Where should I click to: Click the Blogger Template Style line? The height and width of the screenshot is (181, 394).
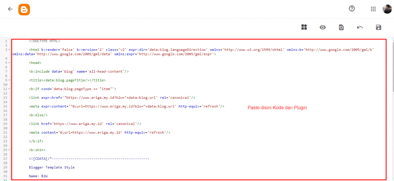coord(52,168)
